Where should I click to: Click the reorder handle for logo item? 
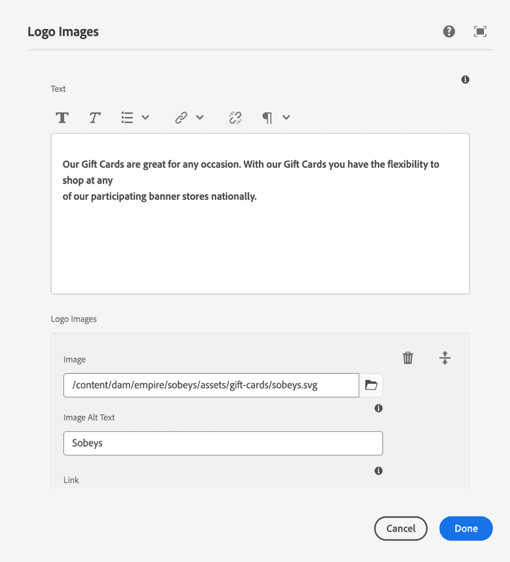point(445,358)
